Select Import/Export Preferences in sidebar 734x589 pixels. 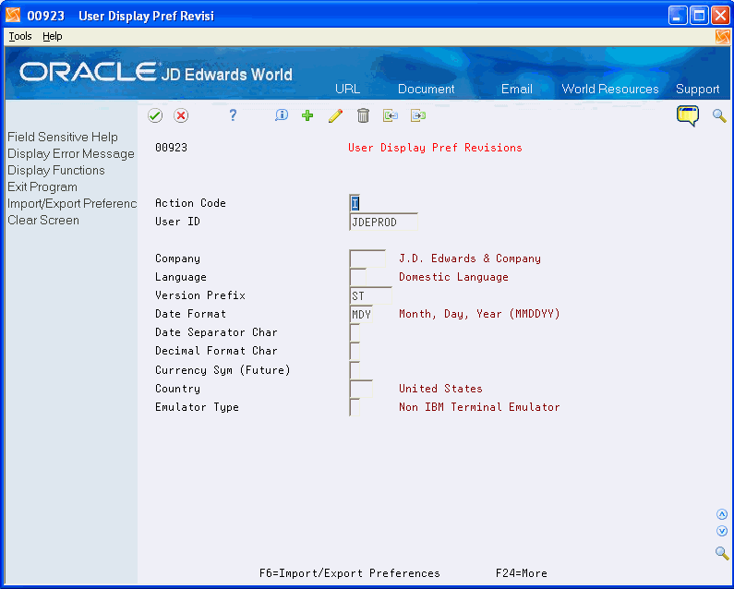click(72, 204)
